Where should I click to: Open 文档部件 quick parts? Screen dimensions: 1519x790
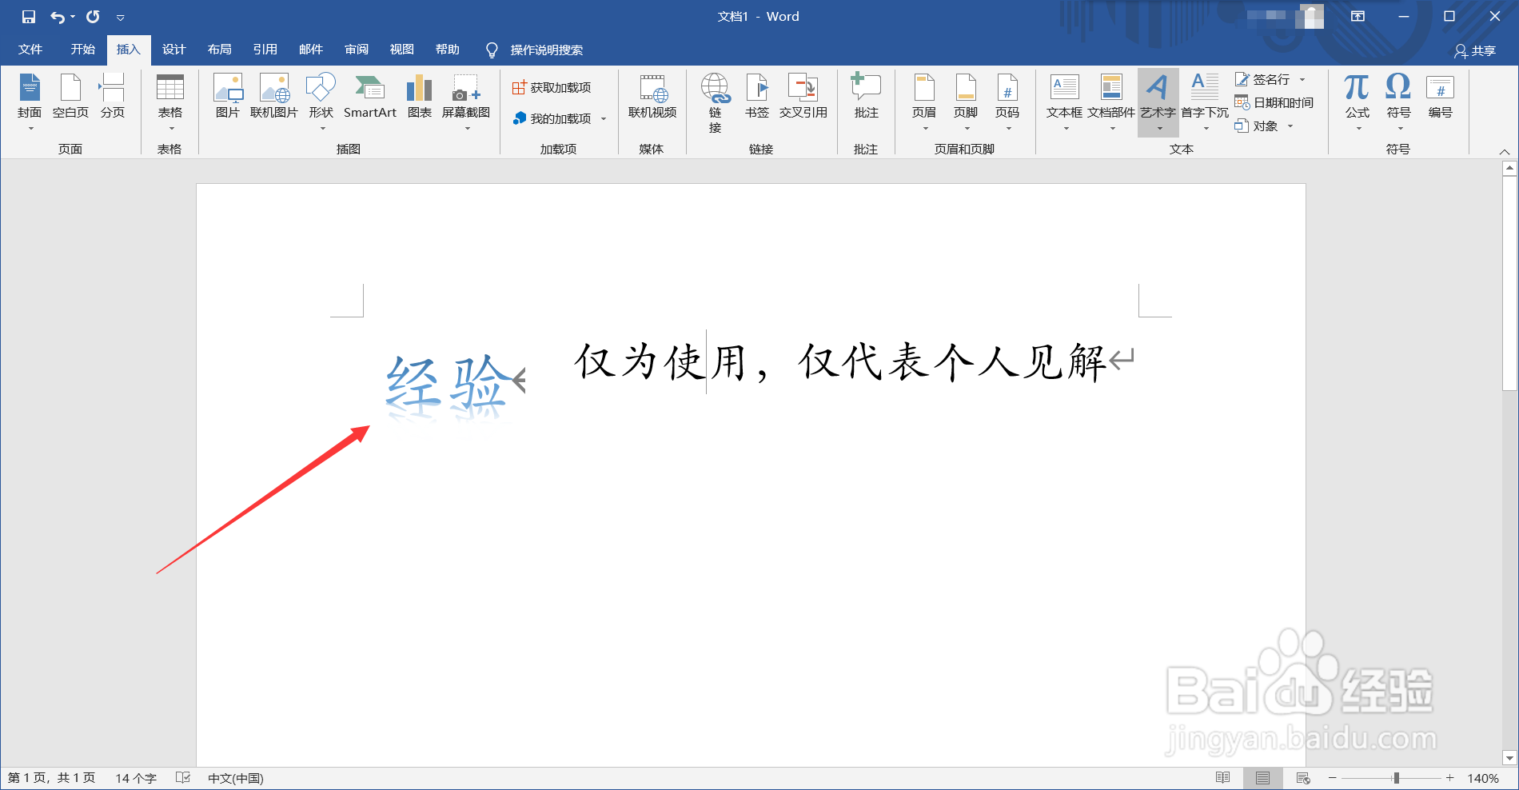coord(1111,102)
